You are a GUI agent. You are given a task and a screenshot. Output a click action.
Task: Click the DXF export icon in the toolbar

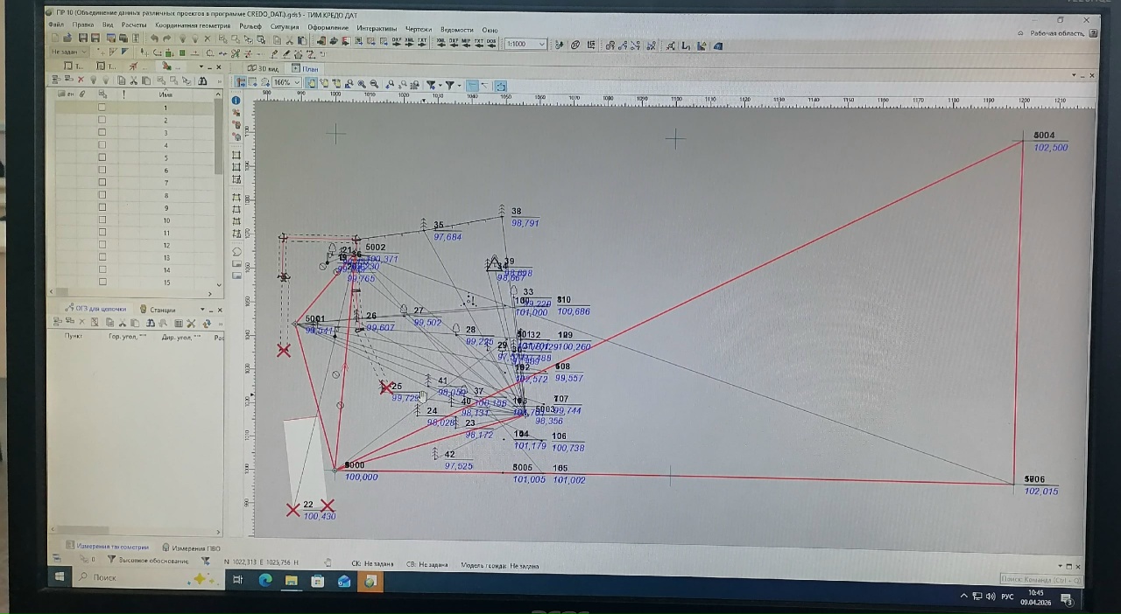click(397, 42)
